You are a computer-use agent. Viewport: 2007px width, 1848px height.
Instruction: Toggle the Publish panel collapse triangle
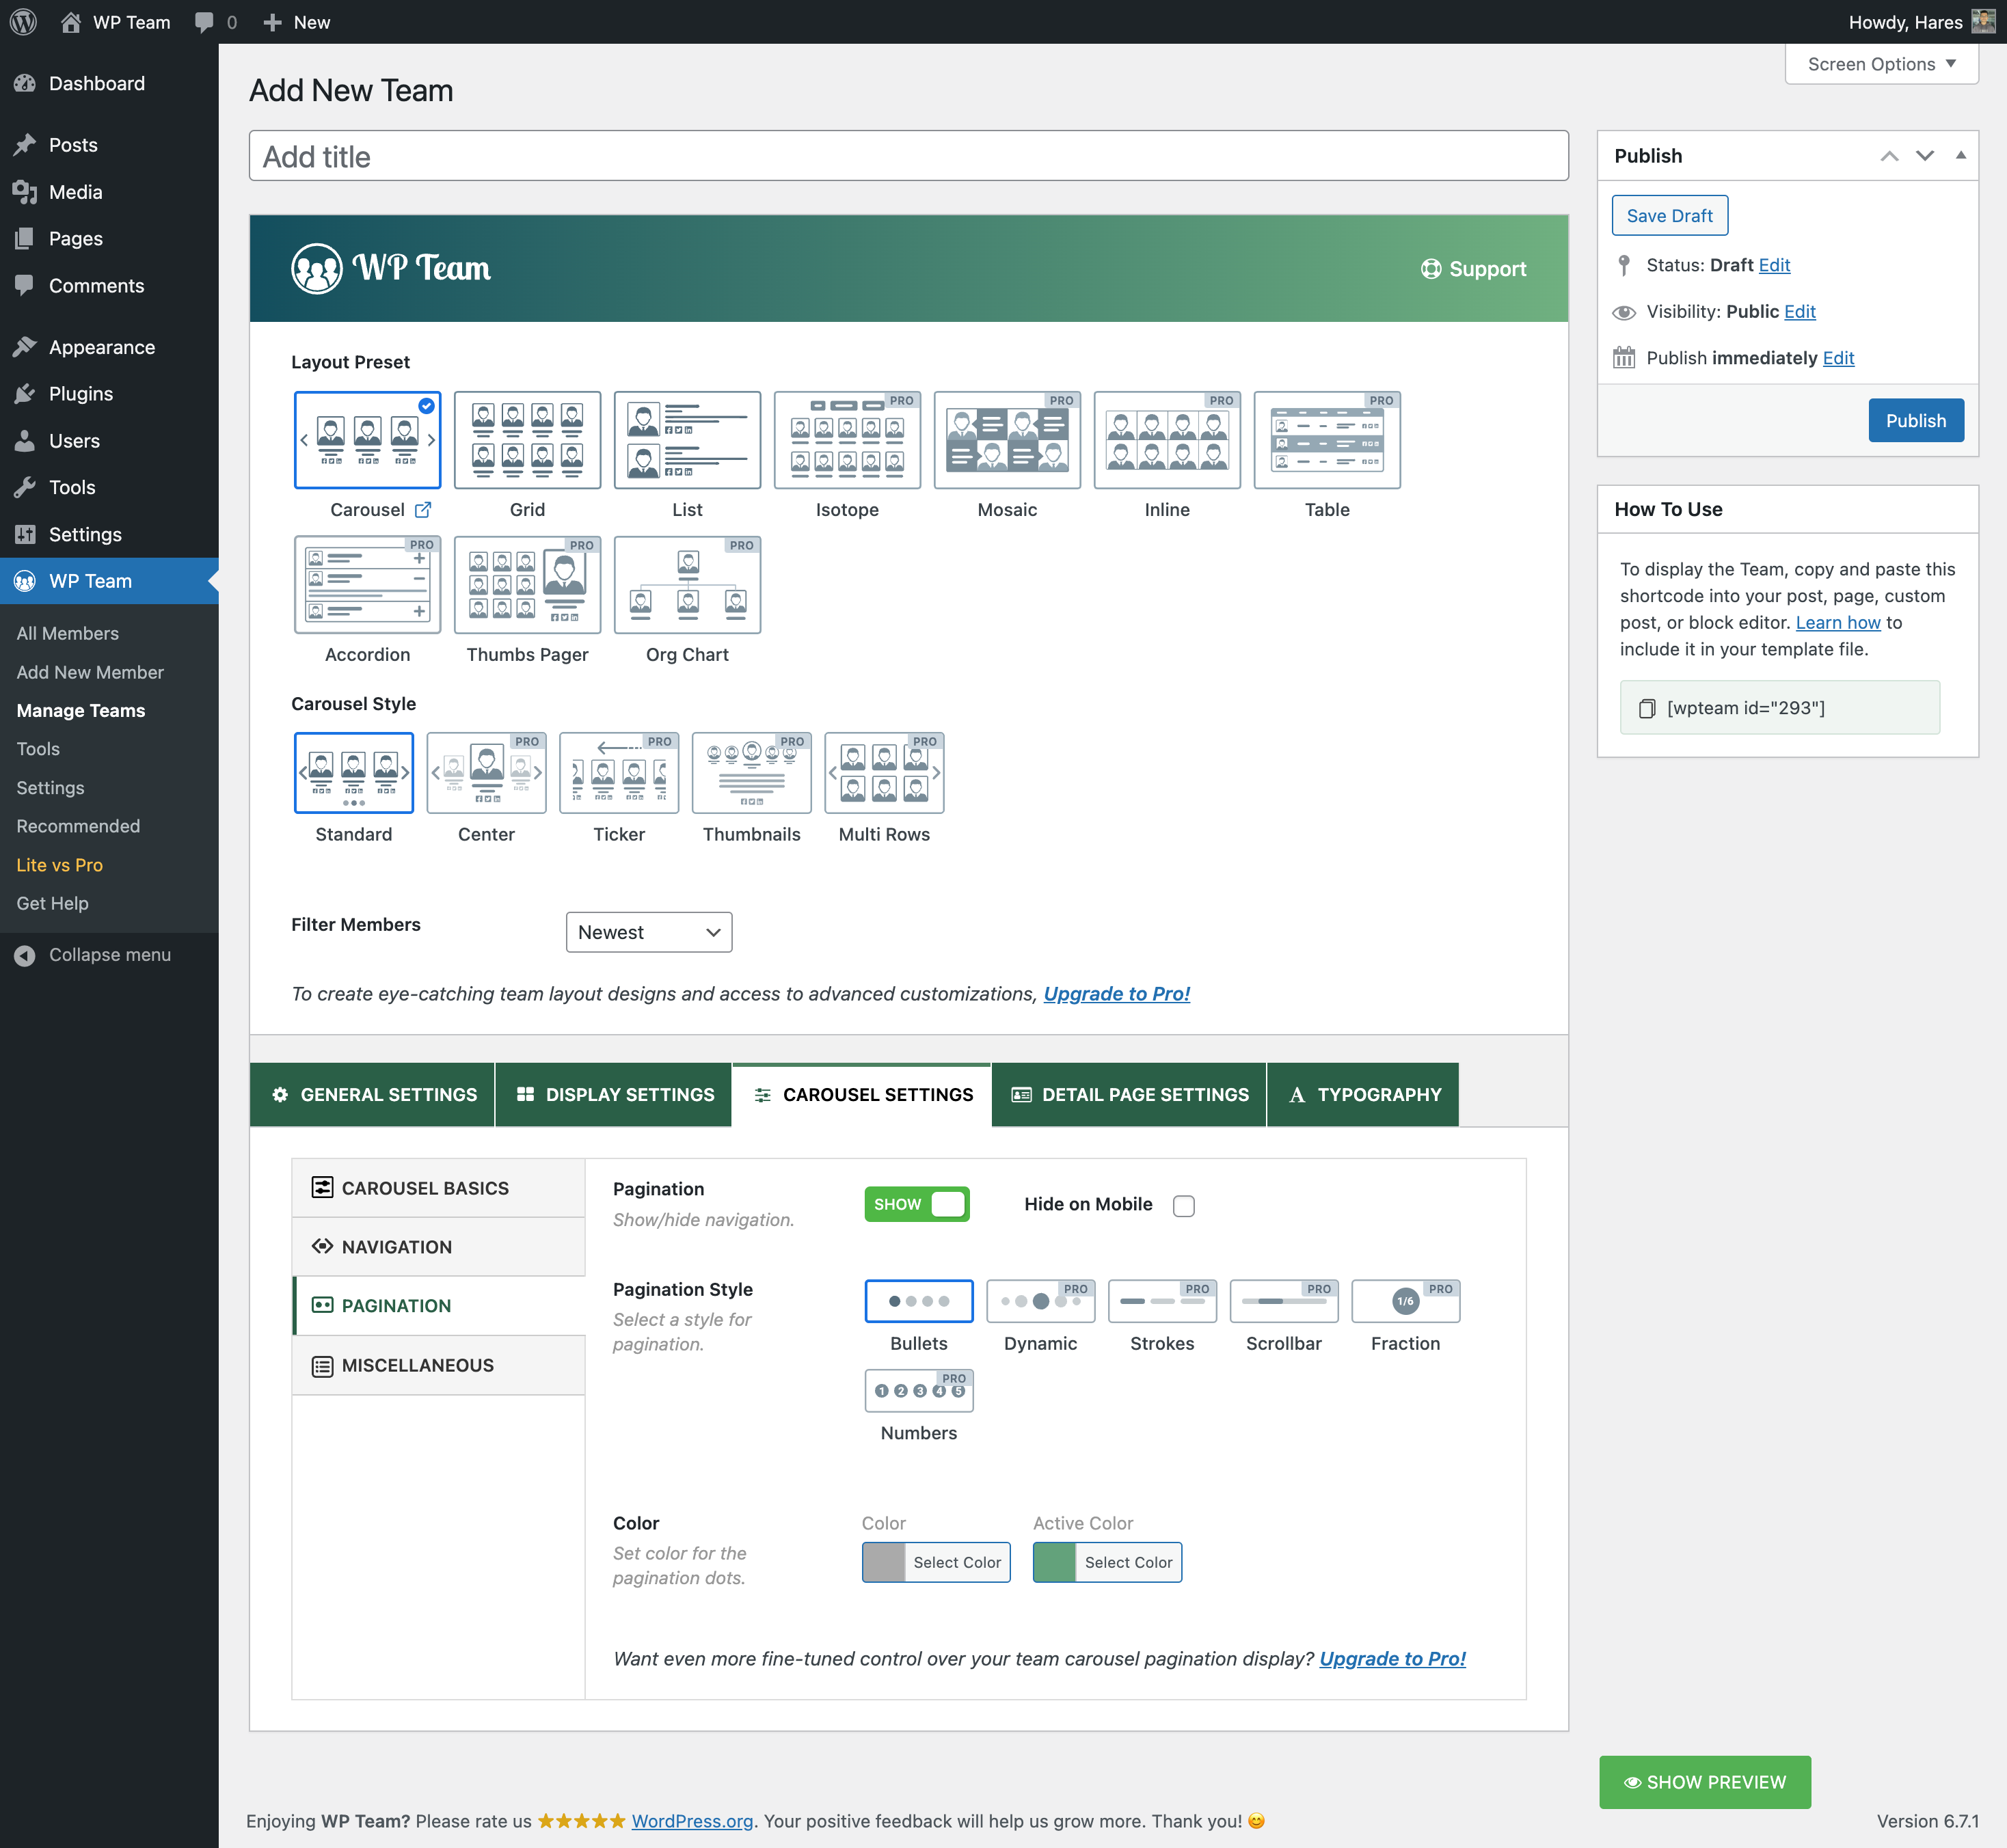click(x=1960, y=155)
